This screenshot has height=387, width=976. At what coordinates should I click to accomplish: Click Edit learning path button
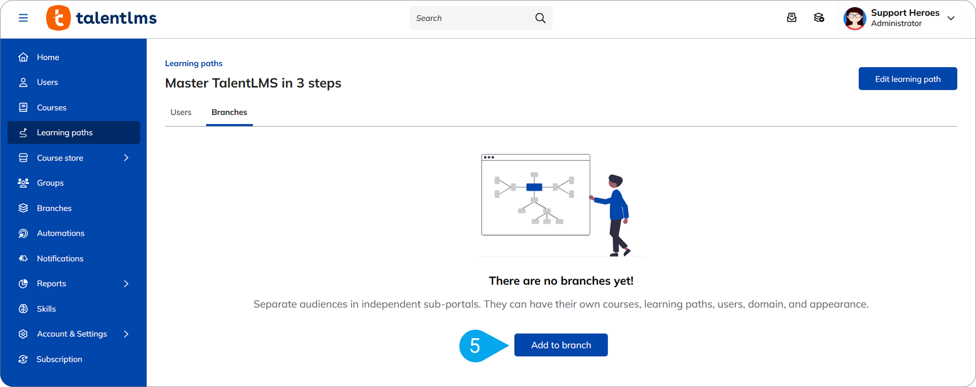[907, 79]
